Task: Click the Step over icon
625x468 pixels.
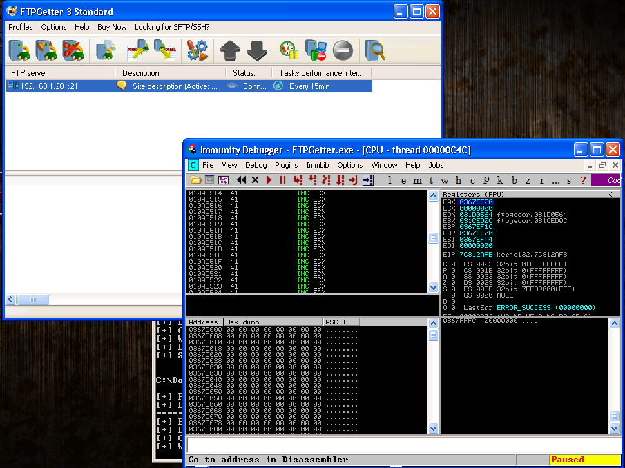Action: [312, 180]
